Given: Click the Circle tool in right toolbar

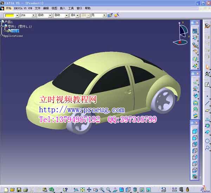Looking at the screenshot, I should pos(207,141).
